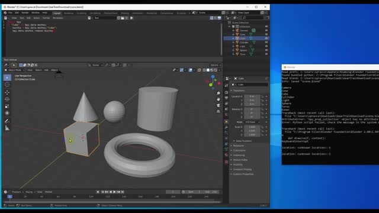Click the Location X value field
Viewport: 379px width, 213px height.
(x=252, y=96)
